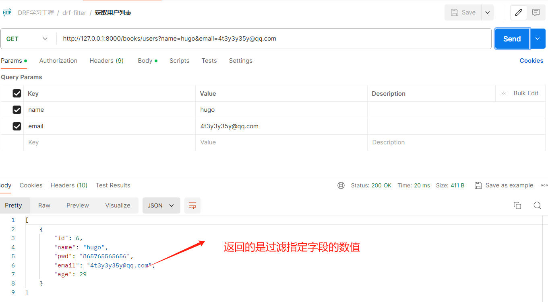Open the response Cookies tab

pos(31,185)
